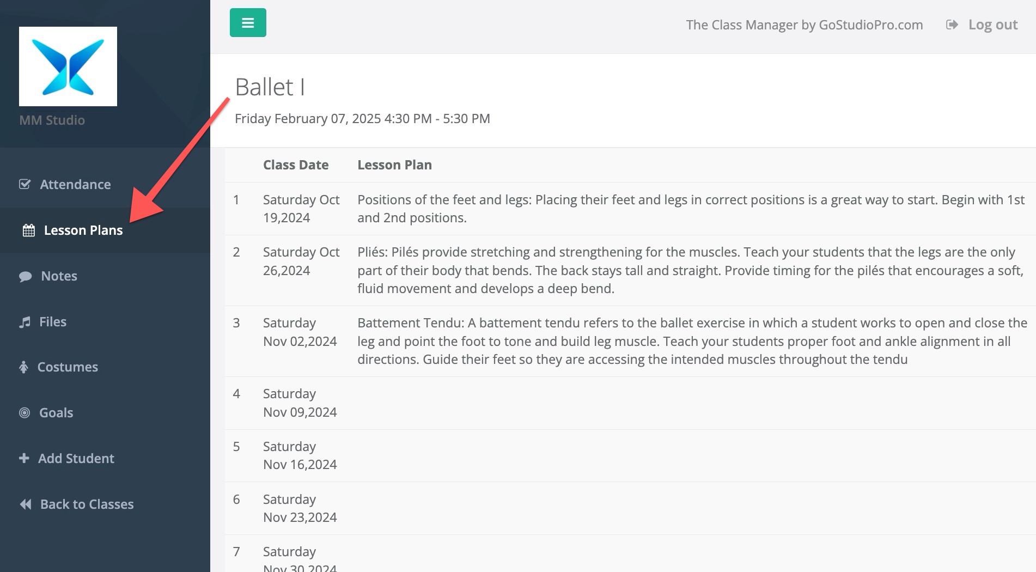Click the Goals target icon
Screen dimensions: 1036x572
(x=25, y=413)
